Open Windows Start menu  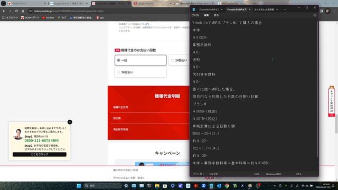coord(79,186)
